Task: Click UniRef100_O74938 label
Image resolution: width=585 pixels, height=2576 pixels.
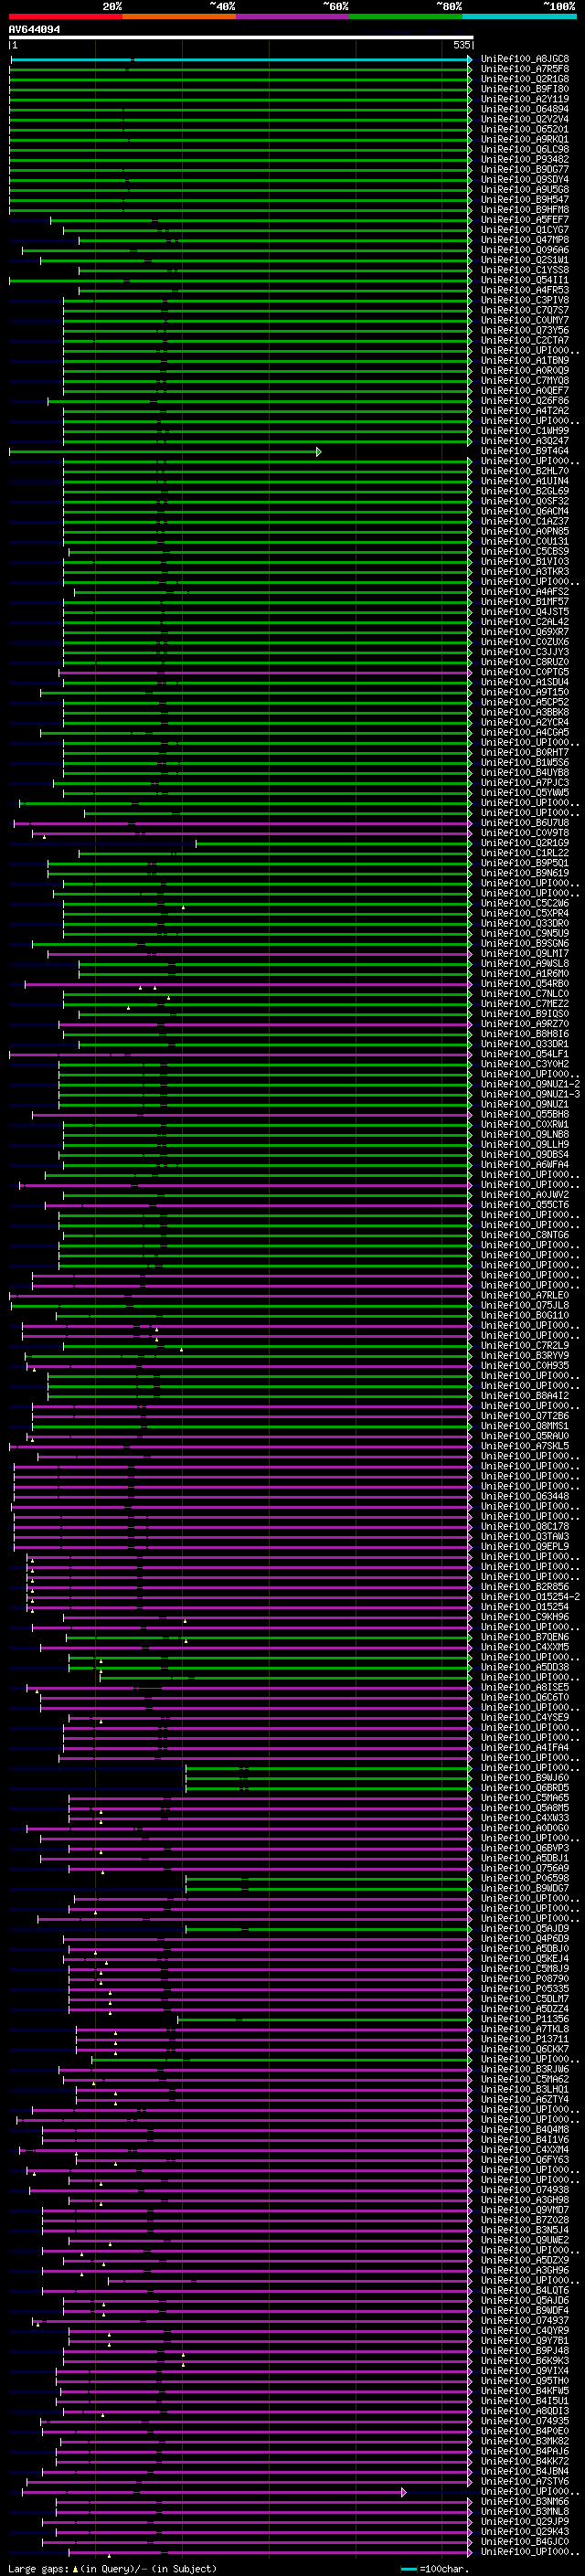Action: [525, 2190]
